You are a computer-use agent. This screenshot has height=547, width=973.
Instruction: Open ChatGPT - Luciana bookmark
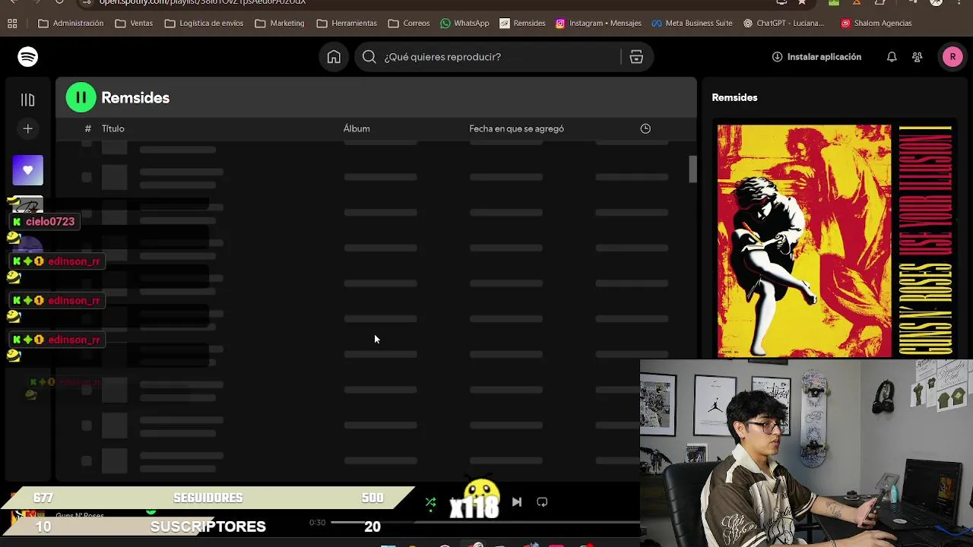784,24
